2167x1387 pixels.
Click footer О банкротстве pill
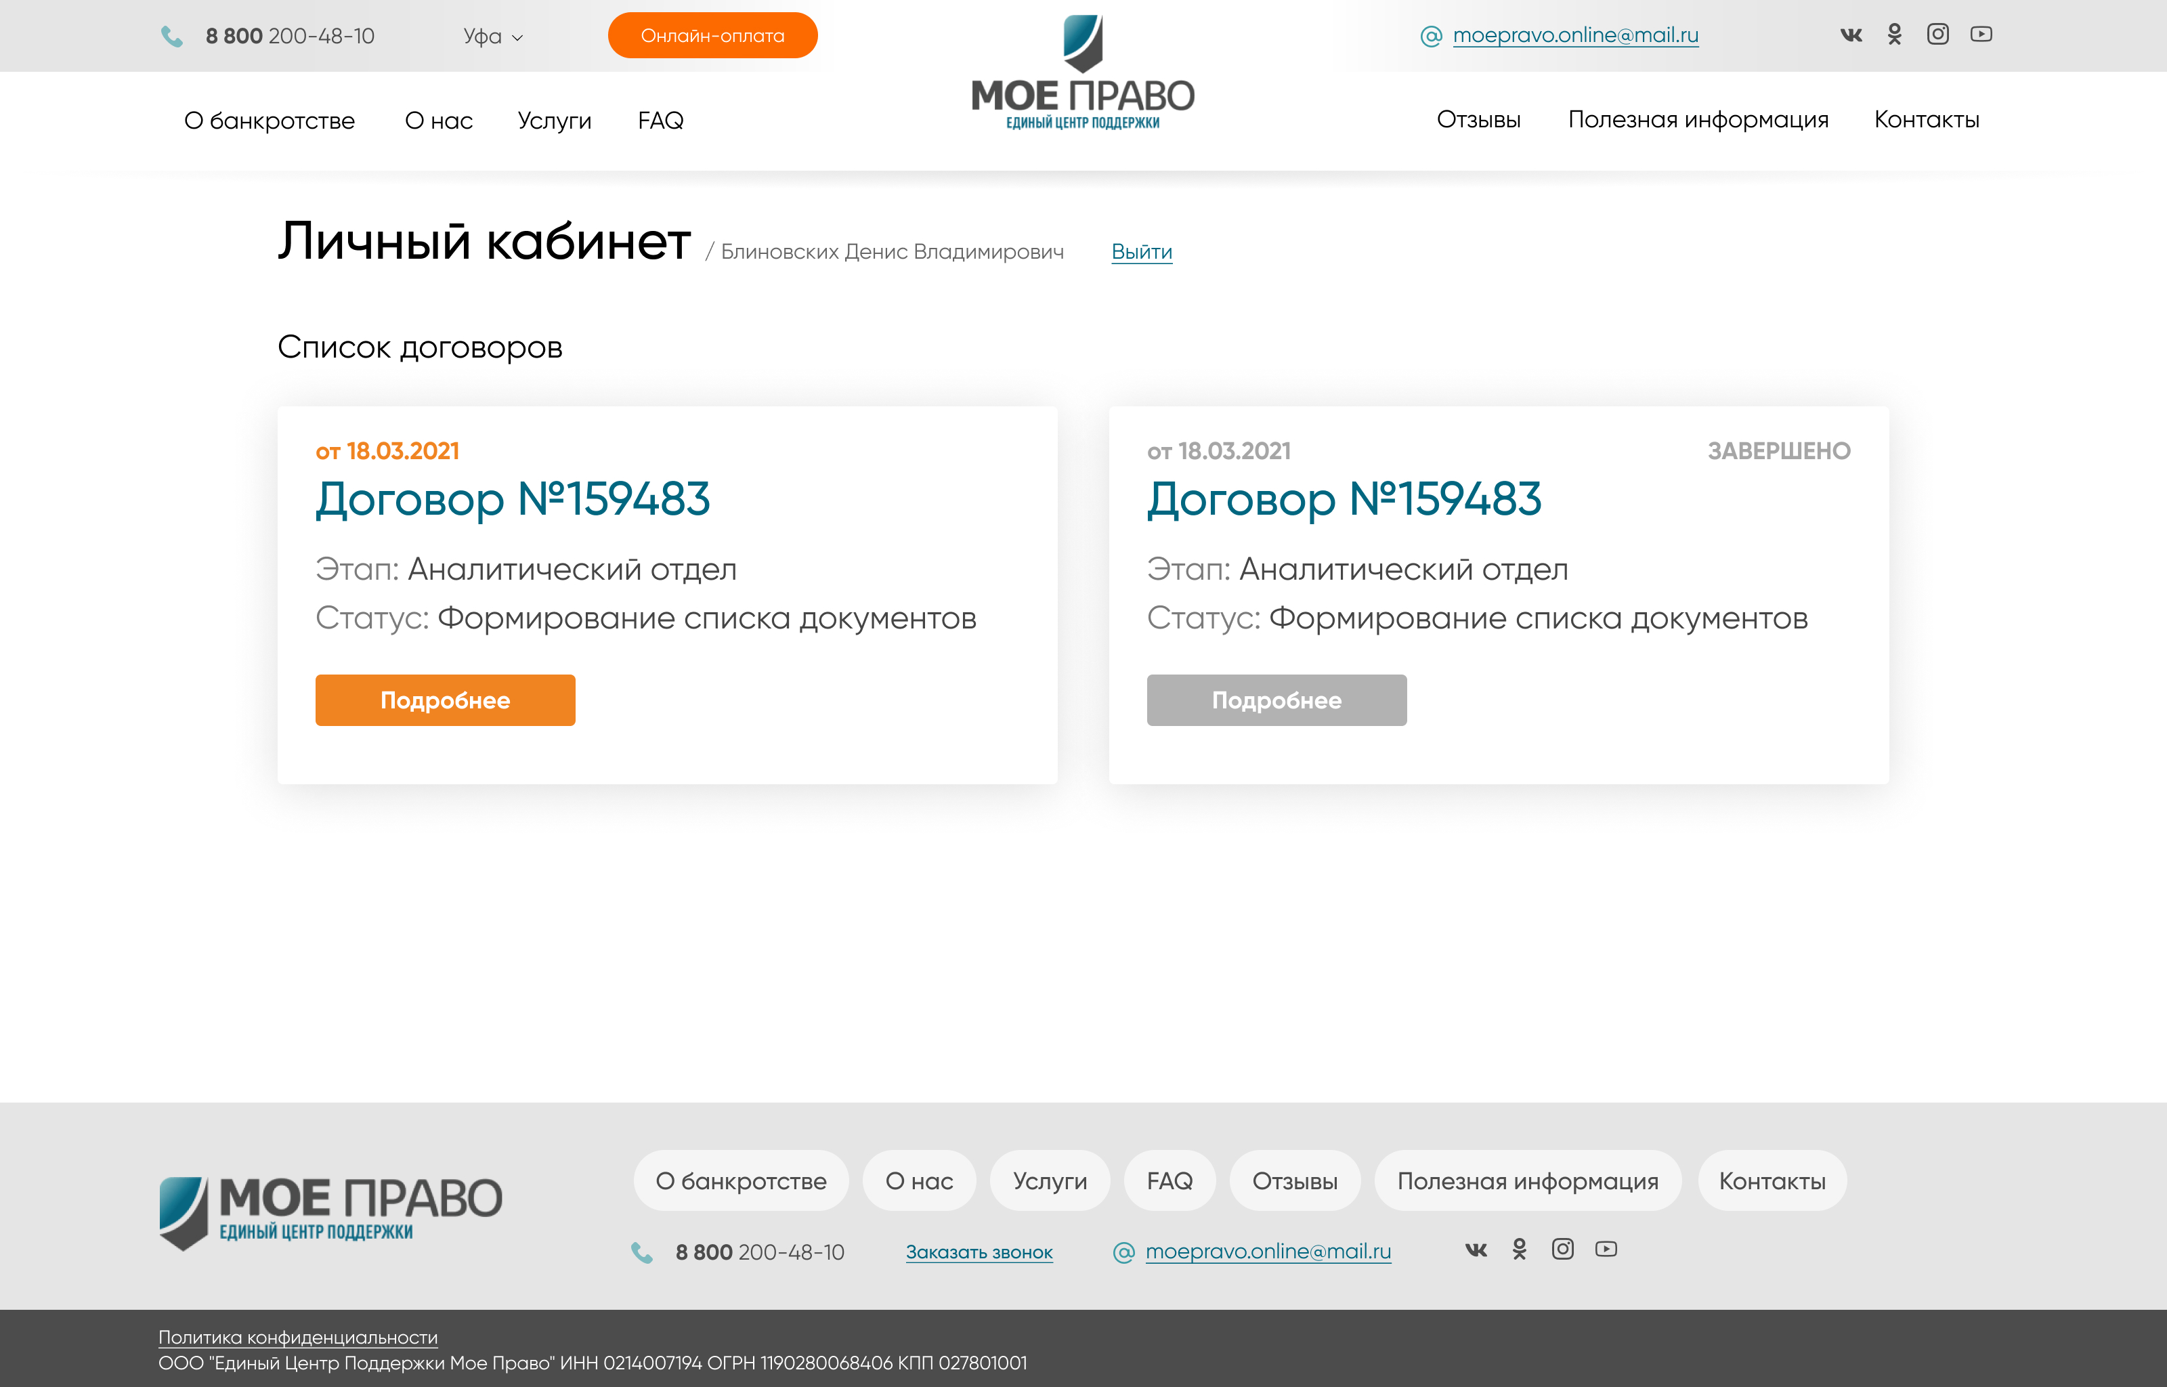740,1180
